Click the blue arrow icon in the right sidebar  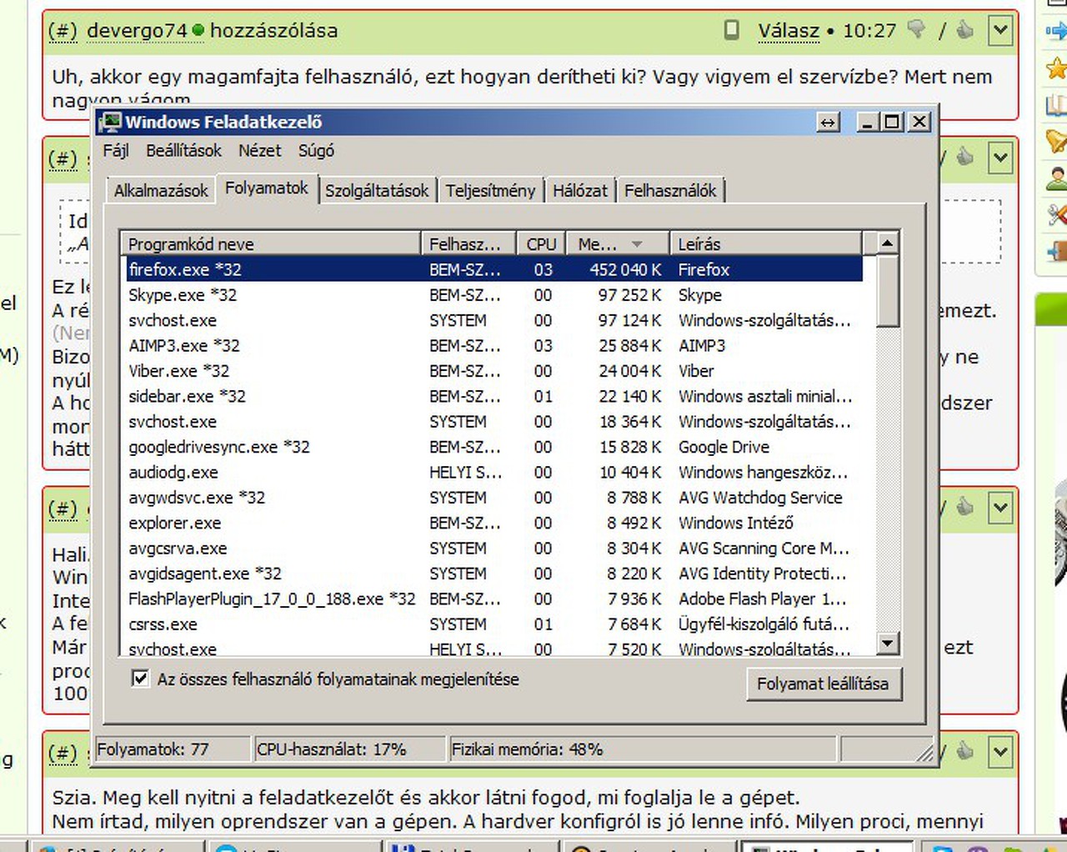1057,31
